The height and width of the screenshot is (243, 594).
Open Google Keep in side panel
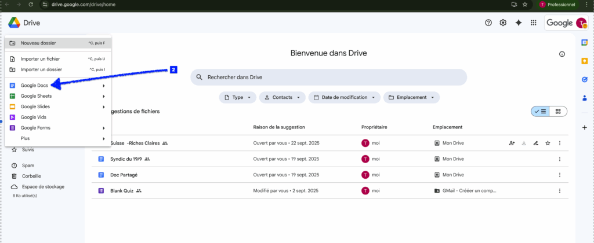584,61
